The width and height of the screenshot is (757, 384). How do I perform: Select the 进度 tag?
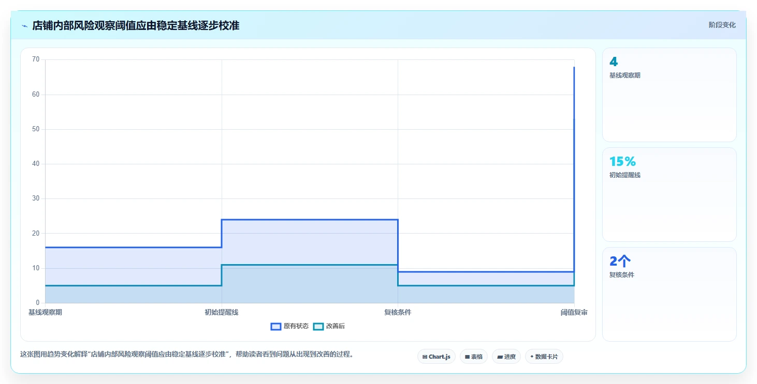506,357
